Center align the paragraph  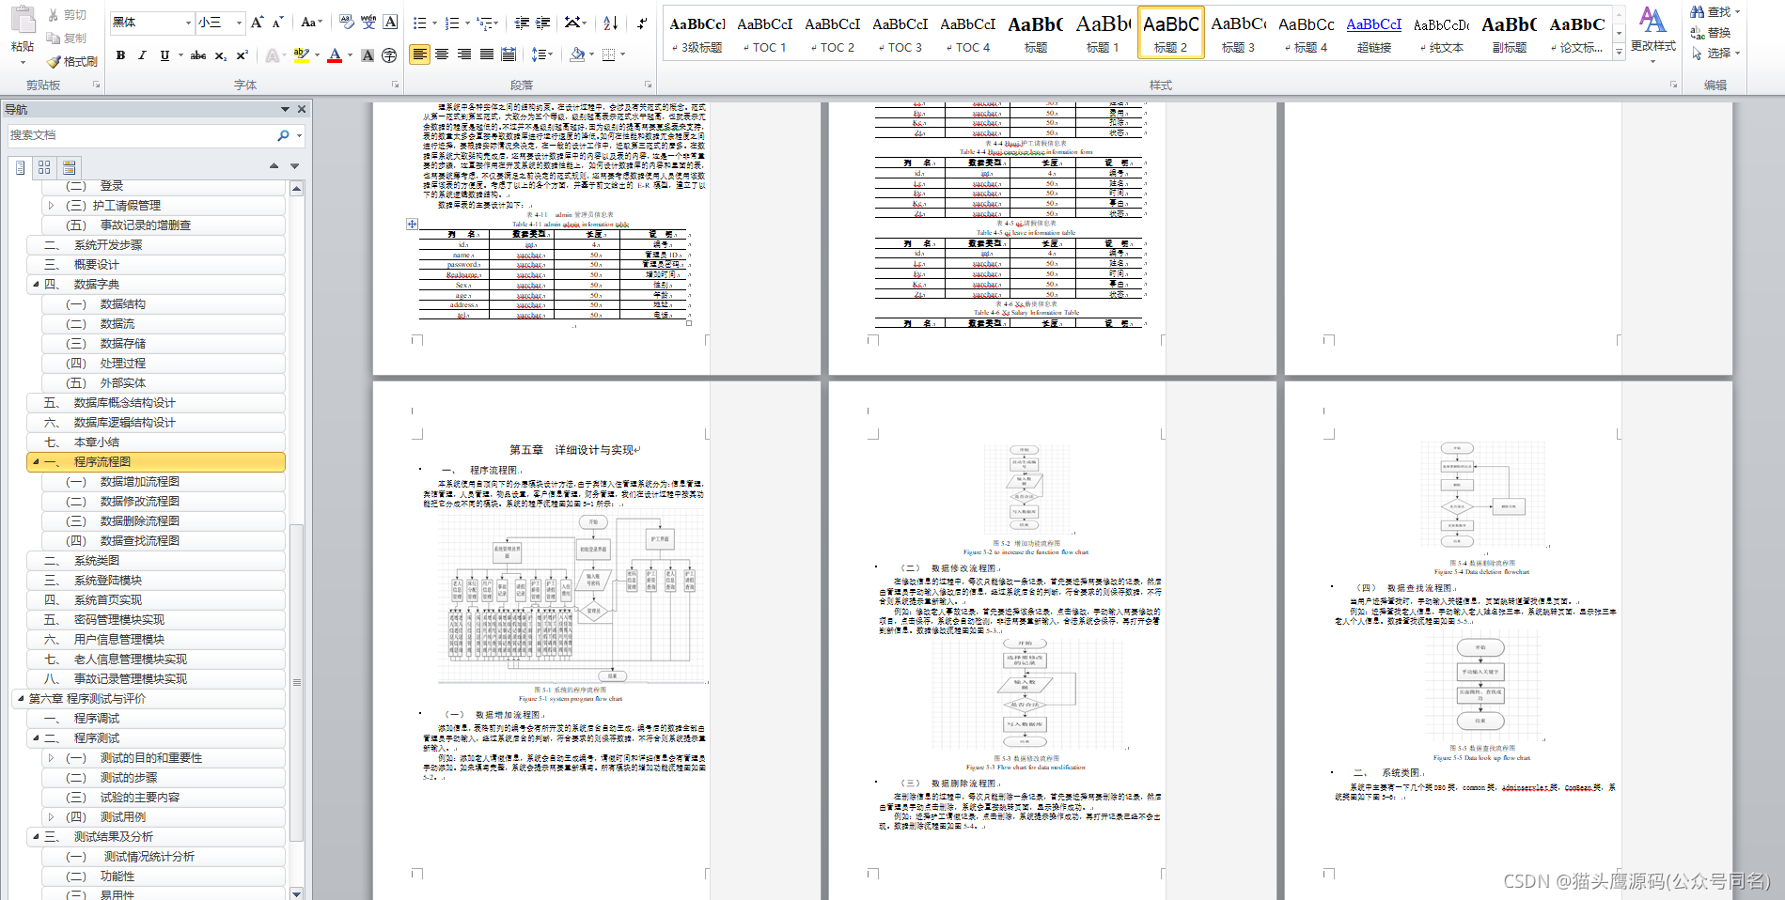(442, 54)
